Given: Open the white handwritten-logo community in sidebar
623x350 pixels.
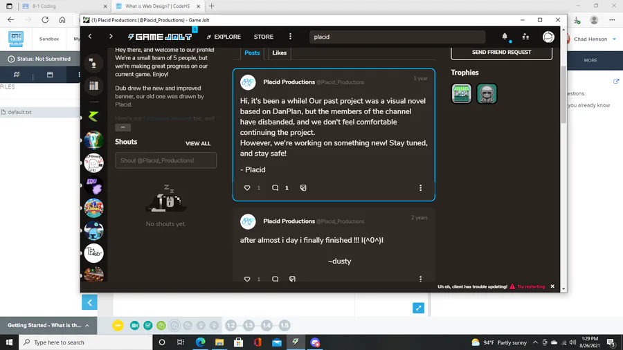Looking at the screenshot, I should click(93, 253).
